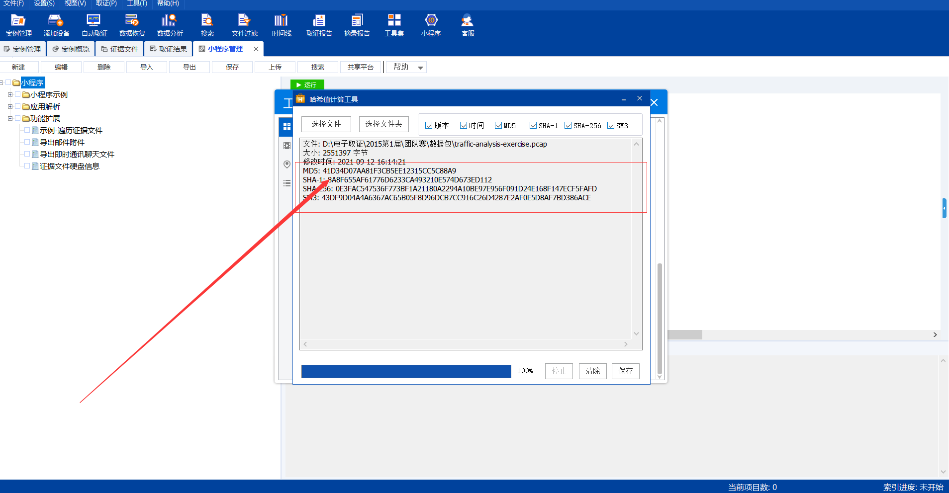Select 示例-遍历证据文件 tree item
The width and height of the screenshot is (949, 493).
pos(71,130)
